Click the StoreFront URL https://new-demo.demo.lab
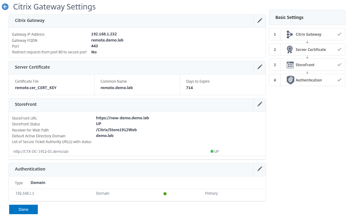 (x=122, y=118)
